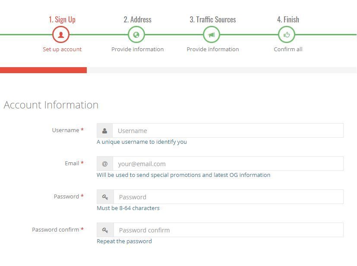Click the 'Confirm all' step caption
The height and width of the screenshot is (266, 357).
click(288, 49)
